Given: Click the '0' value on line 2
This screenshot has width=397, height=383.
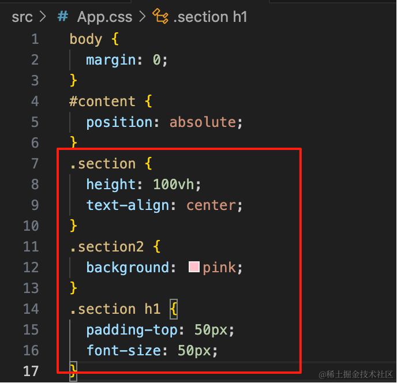Looking at the screenshot, I should tap(157, 60).
